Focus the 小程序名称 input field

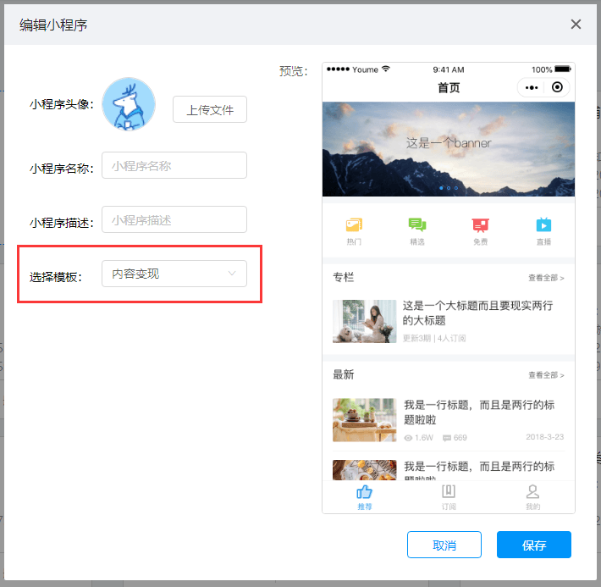(174, 166)
